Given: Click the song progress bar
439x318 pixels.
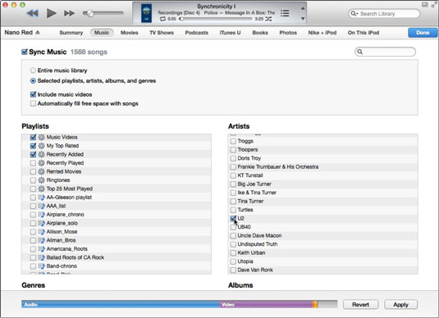Looking at the screenshot, I should pos(216,19).
